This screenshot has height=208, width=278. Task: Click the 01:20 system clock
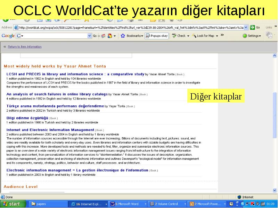270,204
